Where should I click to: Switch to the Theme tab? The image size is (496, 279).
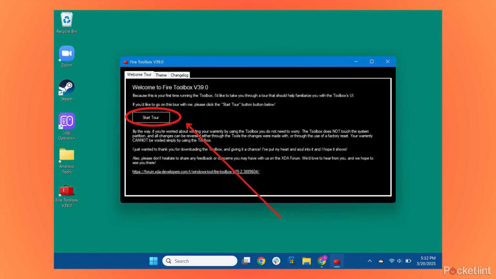(161, 76)
